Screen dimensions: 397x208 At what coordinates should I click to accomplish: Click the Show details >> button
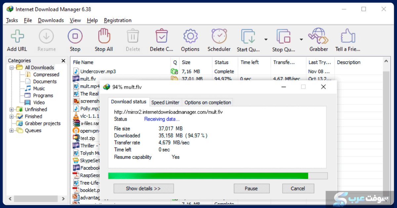pos(144,188)
